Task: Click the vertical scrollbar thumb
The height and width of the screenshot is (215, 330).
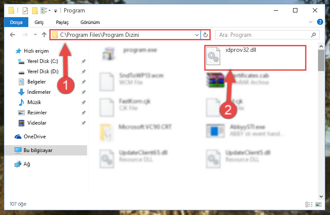Action: (321, 60)
